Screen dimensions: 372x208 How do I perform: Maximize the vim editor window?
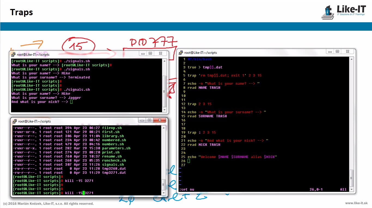point(337,51)
